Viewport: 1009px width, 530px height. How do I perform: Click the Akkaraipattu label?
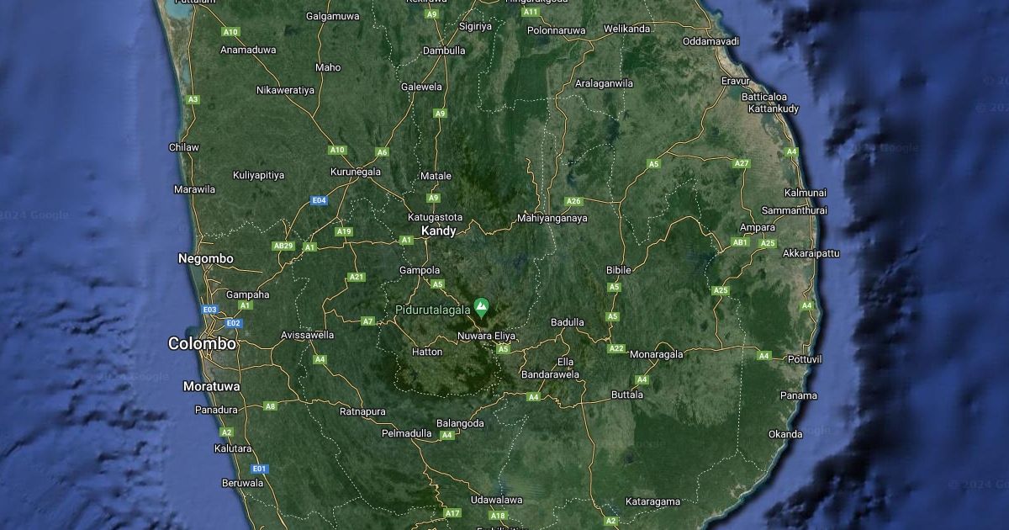coord(811,252)
